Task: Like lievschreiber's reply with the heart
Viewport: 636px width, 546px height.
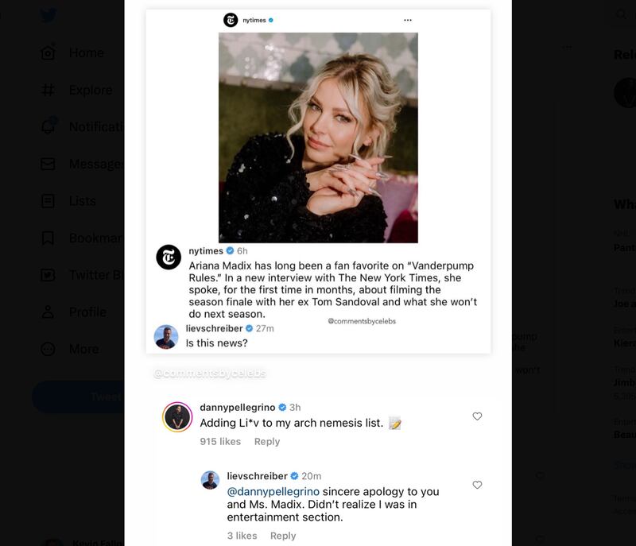Action: click(x=477, y=483)
